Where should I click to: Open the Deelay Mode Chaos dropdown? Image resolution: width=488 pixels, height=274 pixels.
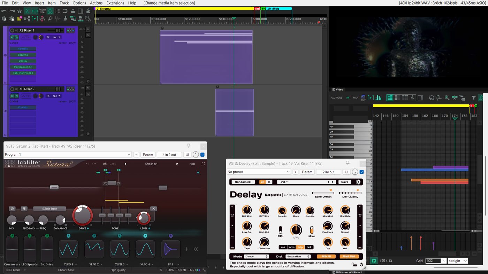coord(256,257)
